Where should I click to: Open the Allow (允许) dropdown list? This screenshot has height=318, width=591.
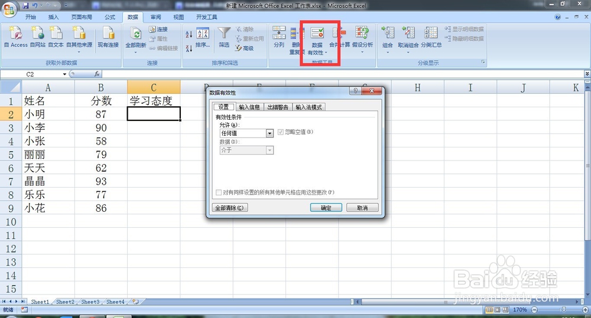tap(269, 133)
